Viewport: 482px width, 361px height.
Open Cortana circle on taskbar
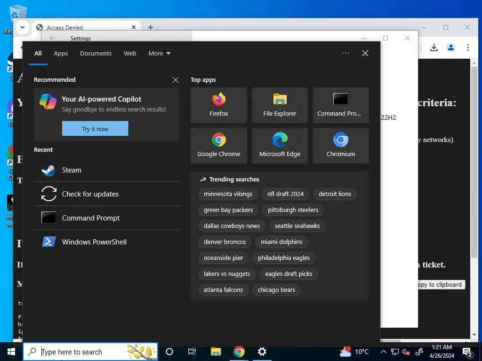click(x=169, y=352)
